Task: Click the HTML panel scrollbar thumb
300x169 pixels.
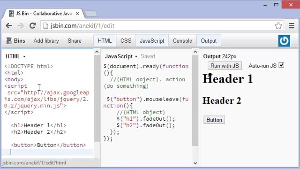Action: 97,98
